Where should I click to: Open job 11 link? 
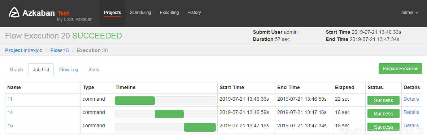pyautogui.click(x=10, y=99)
